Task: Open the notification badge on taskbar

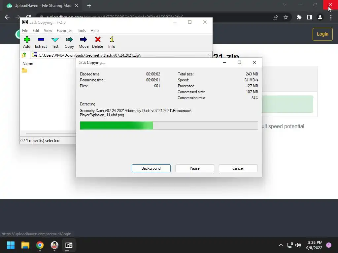Action: [x=329, y=245]
